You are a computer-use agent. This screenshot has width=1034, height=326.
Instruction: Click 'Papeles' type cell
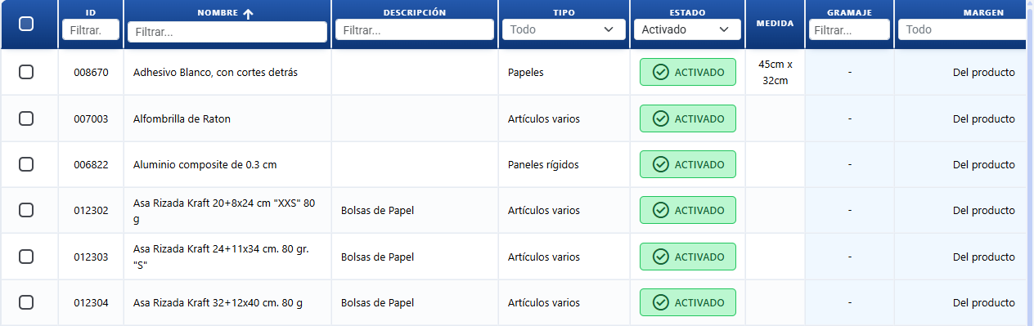coord(525,72)
